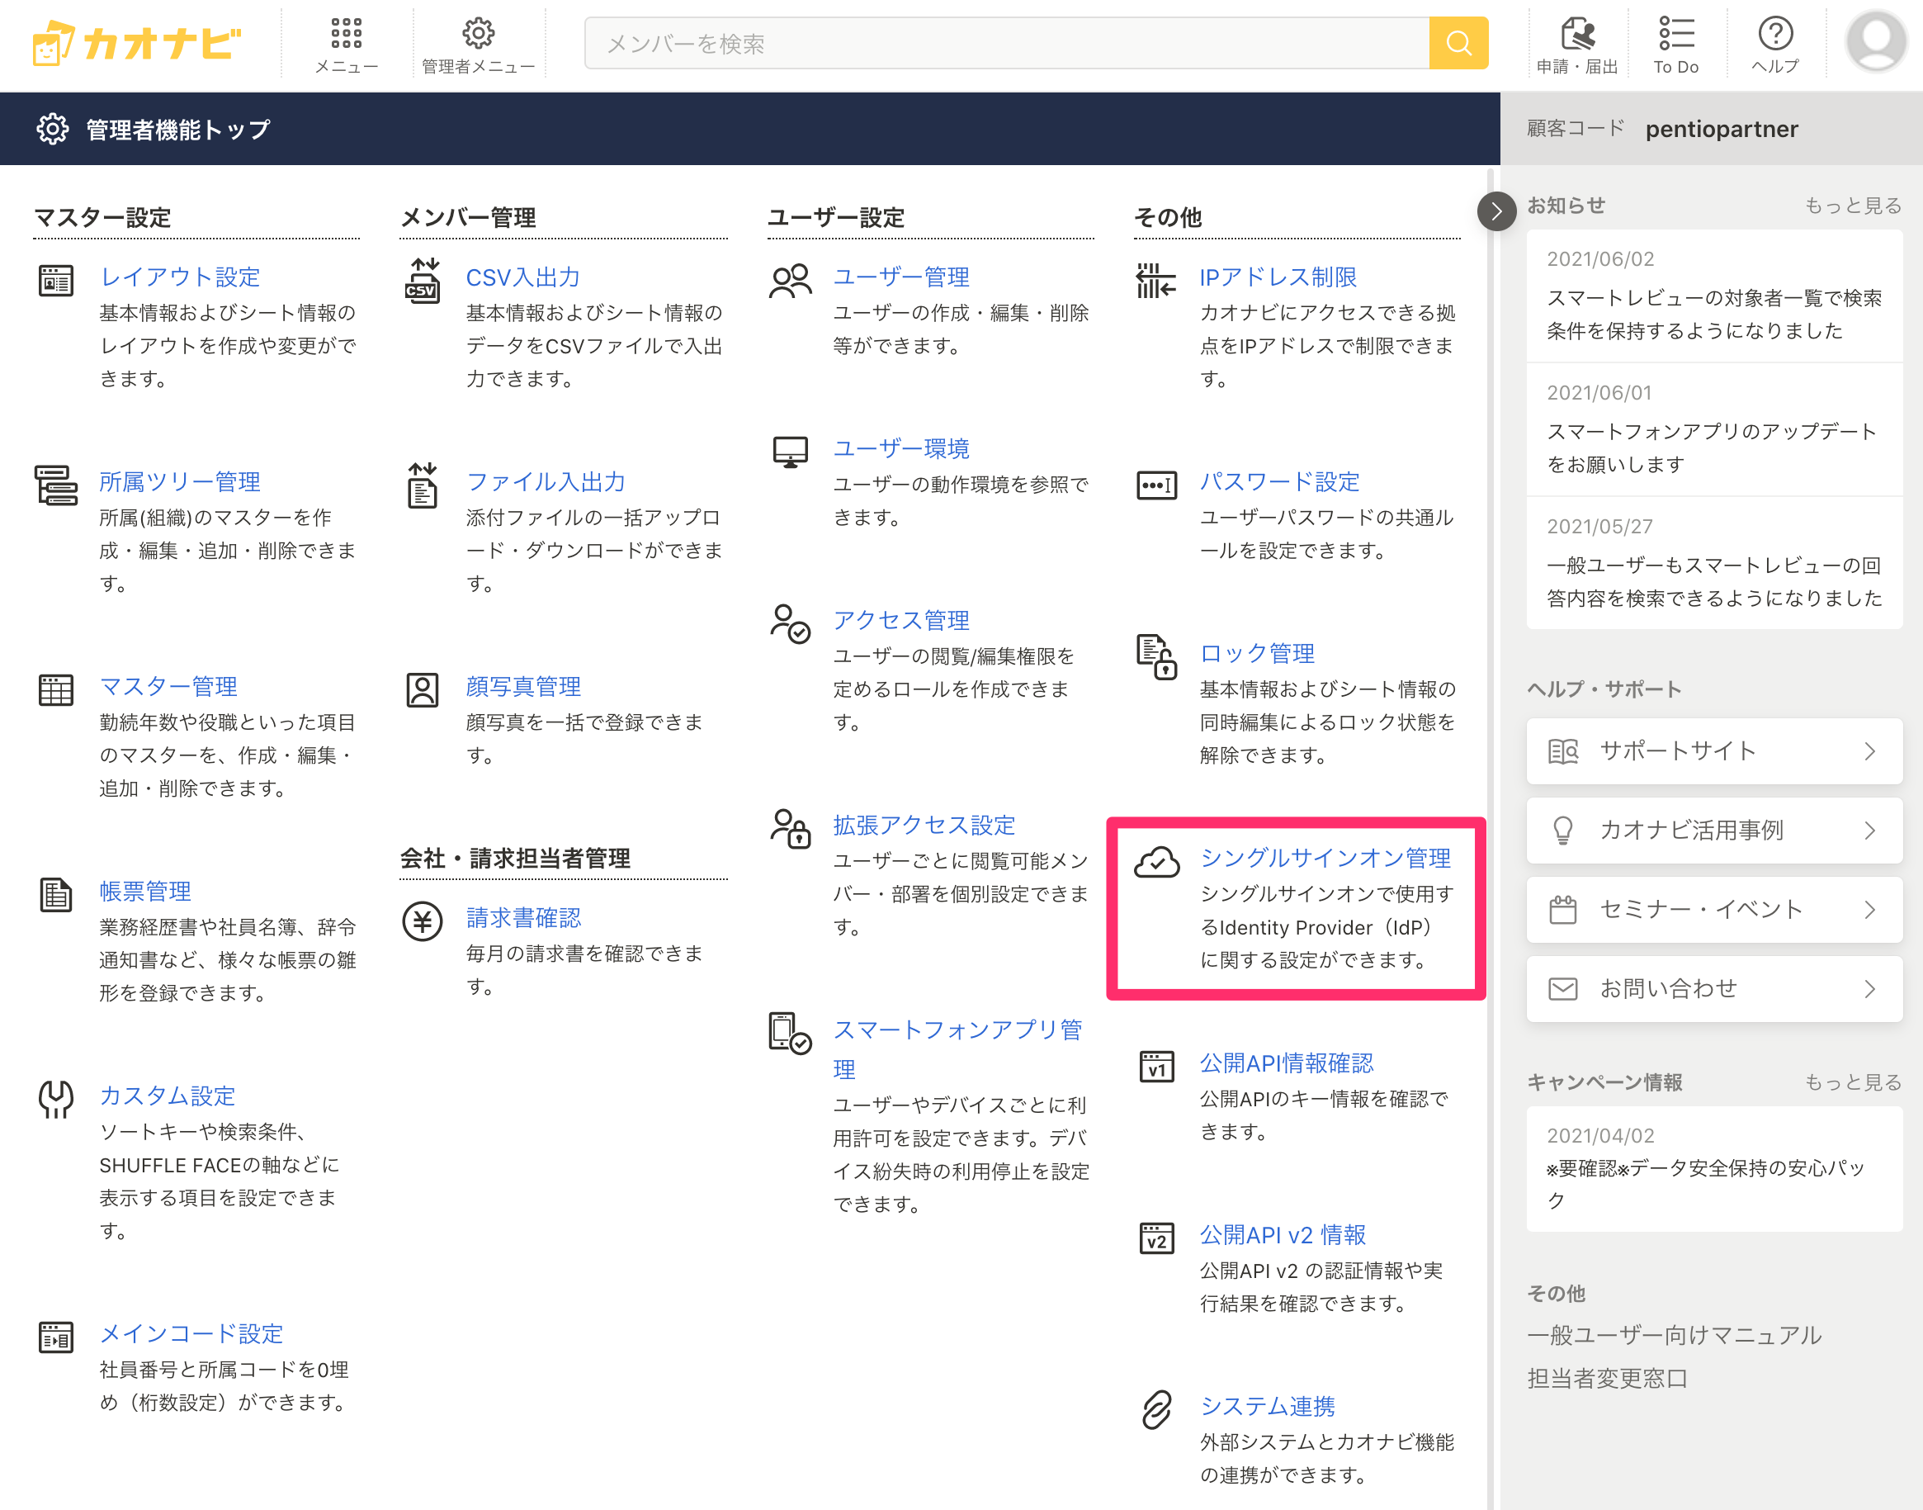Open the IPアドレス制限 link
This screenshot has width=1923, height=1510.
click(x=1278, y=277)
